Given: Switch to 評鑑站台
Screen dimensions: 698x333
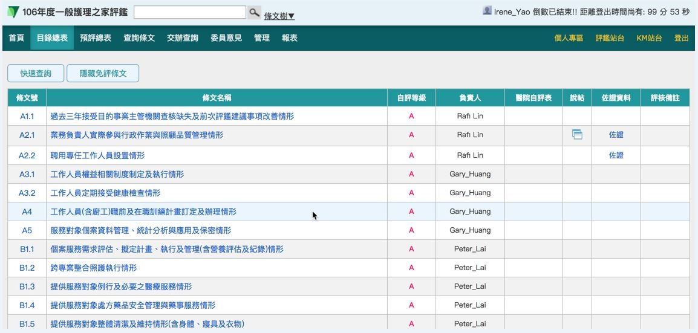Looking at the screenshot, I should click(x=610, y=38).
